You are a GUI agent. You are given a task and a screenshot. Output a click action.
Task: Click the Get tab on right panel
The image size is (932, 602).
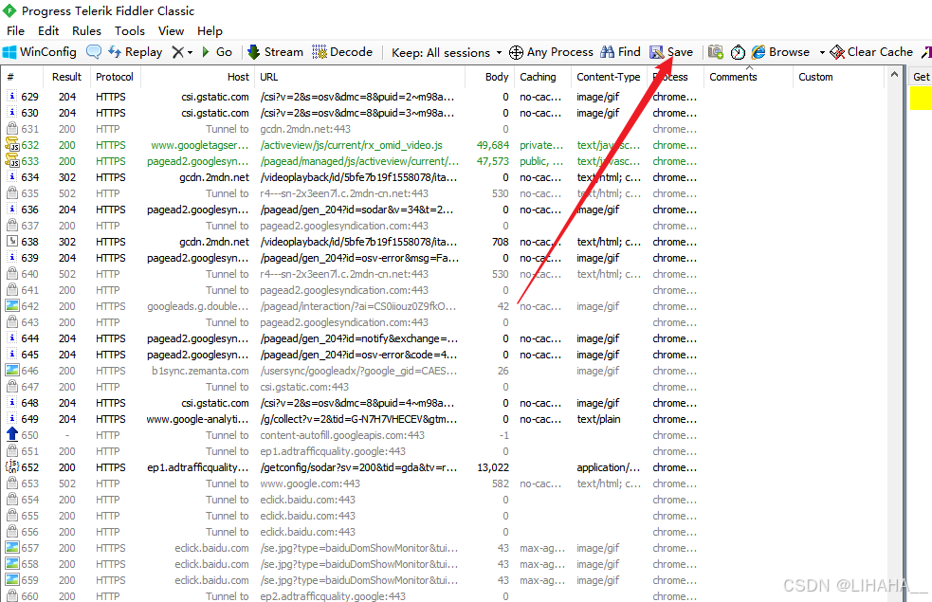coord(921,77)
